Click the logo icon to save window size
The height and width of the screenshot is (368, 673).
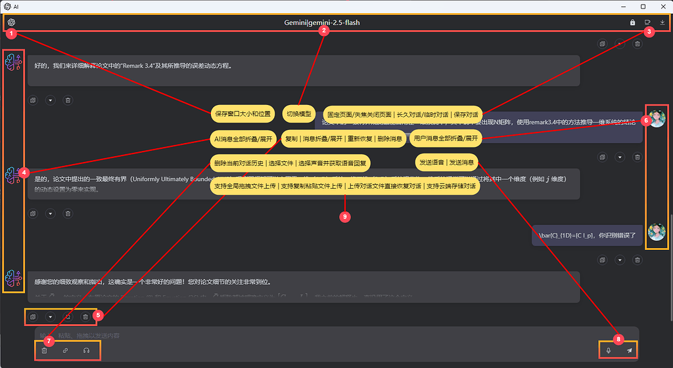12,22
